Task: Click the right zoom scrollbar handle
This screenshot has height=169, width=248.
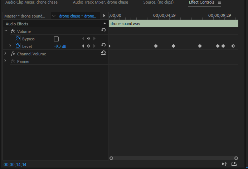Action: [x=236, y=158]
